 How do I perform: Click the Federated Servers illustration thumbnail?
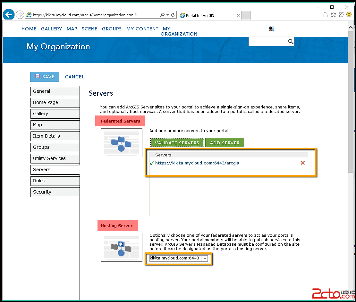[x=122, y=143]
